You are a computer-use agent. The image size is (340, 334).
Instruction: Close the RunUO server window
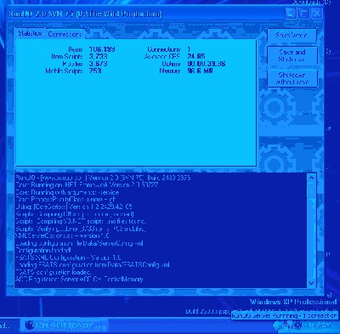317,14
